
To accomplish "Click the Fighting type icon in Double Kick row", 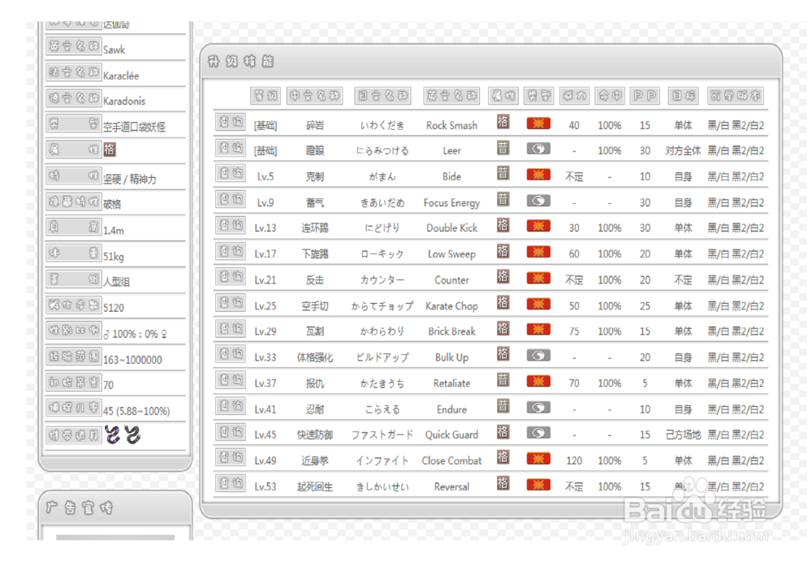I will click(x=503, y=225).
